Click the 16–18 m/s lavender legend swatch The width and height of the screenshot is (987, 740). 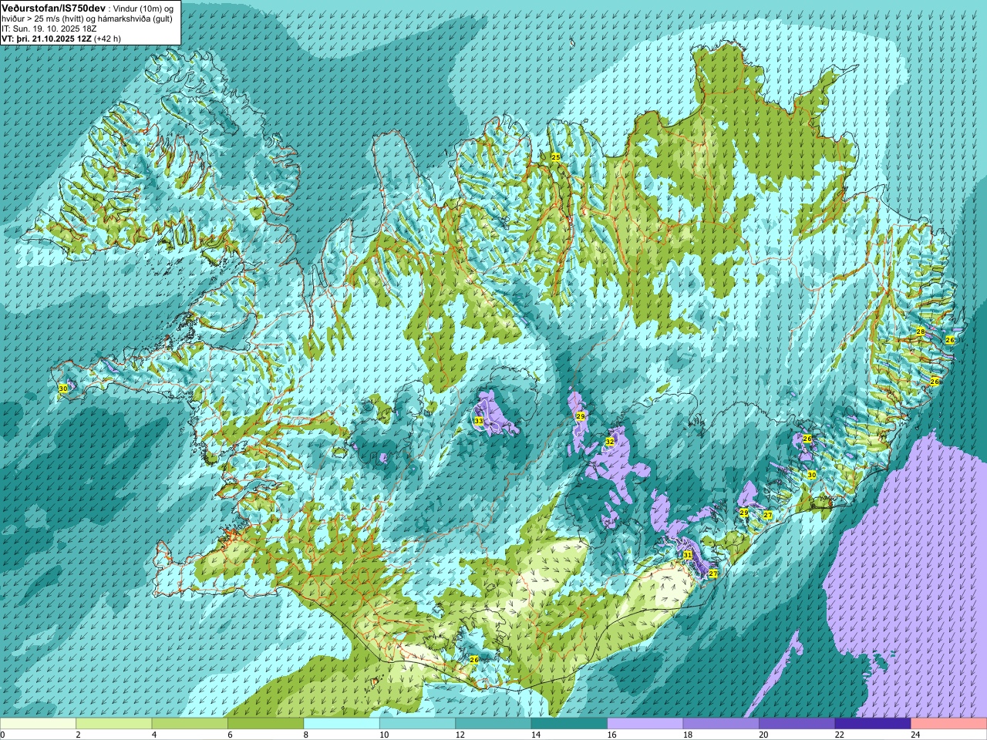coord(645,724)
